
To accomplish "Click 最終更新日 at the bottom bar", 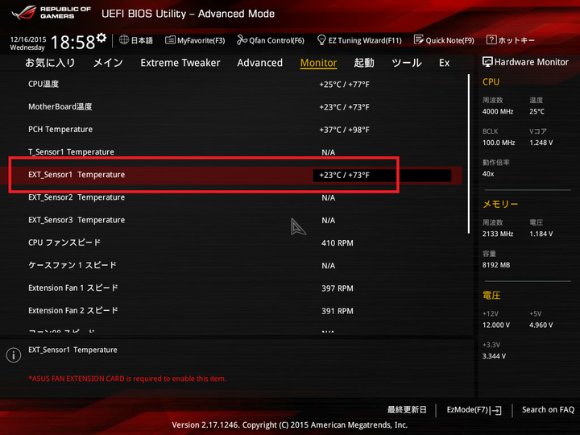I will click(x=407, y=410).
